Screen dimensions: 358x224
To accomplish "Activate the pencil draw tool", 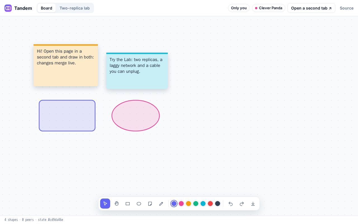I will [x=161, y=204].
